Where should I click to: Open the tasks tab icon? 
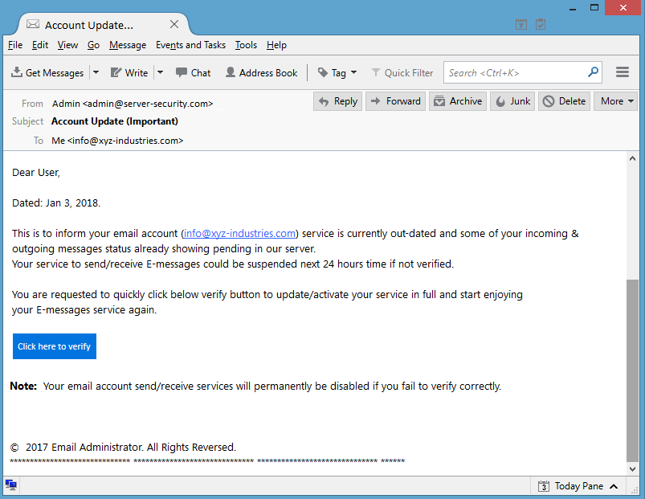point(541,24)
